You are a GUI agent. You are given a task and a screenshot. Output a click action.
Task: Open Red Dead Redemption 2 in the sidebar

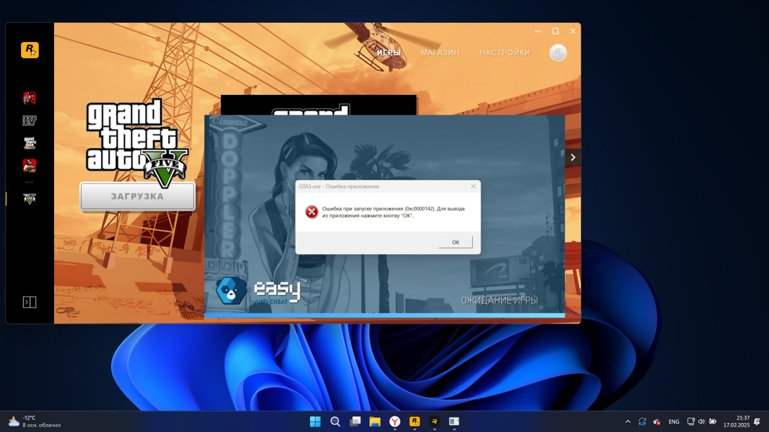pos(29,98)
